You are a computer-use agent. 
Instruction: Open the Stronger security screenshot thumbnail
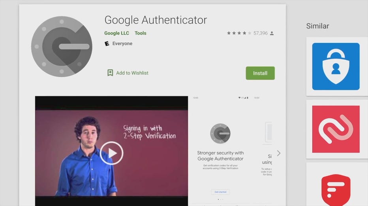[x=220, y=151]
